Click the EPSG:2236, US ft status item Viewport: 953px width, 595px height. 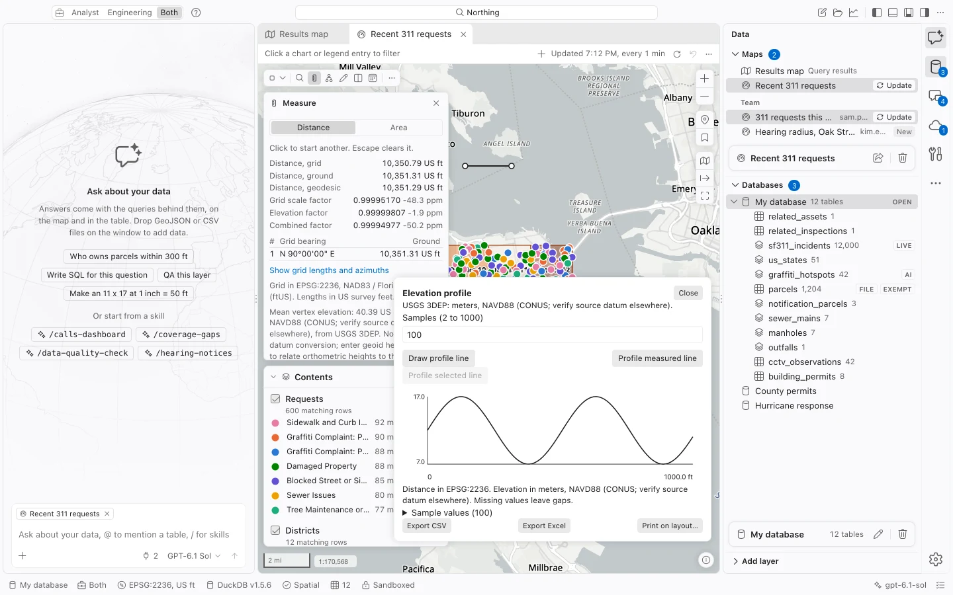click(x=156, y=585)
